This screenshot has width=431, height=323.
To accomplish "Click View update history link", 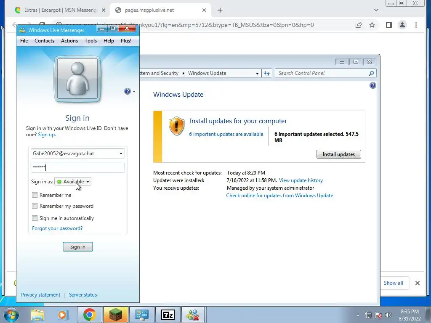I will coord(301,180).
